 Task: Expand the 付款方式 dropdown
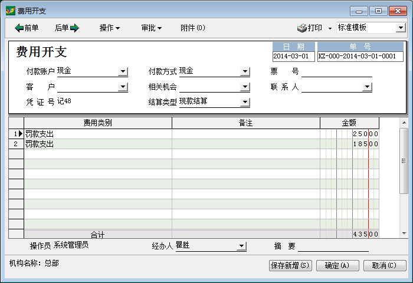245,72
